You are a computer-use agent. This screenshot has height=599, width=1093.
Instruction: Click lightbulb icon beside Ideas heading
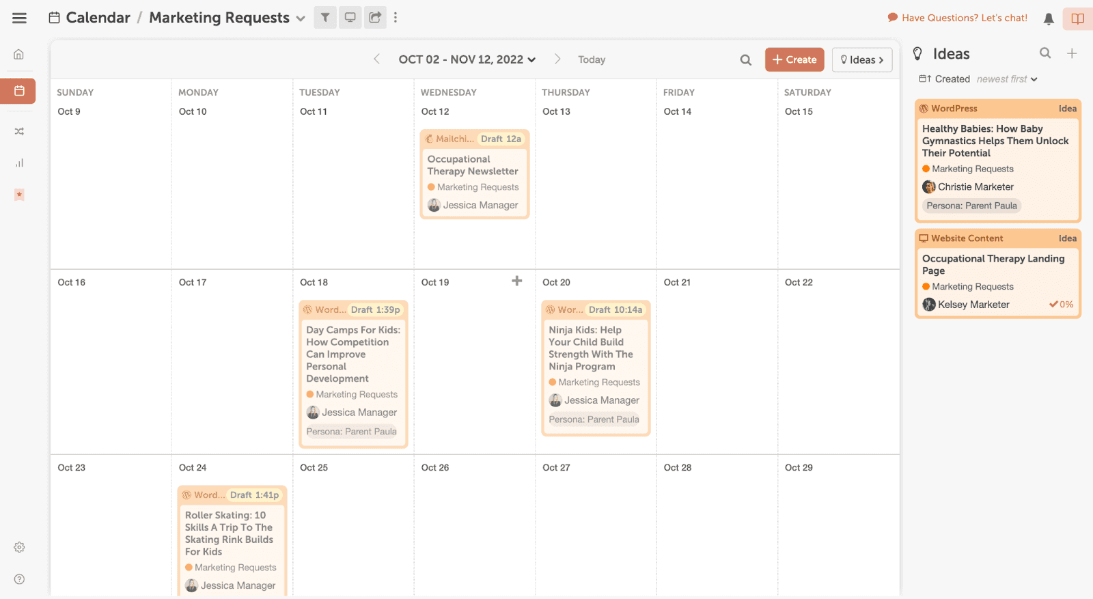click(918, 54)
